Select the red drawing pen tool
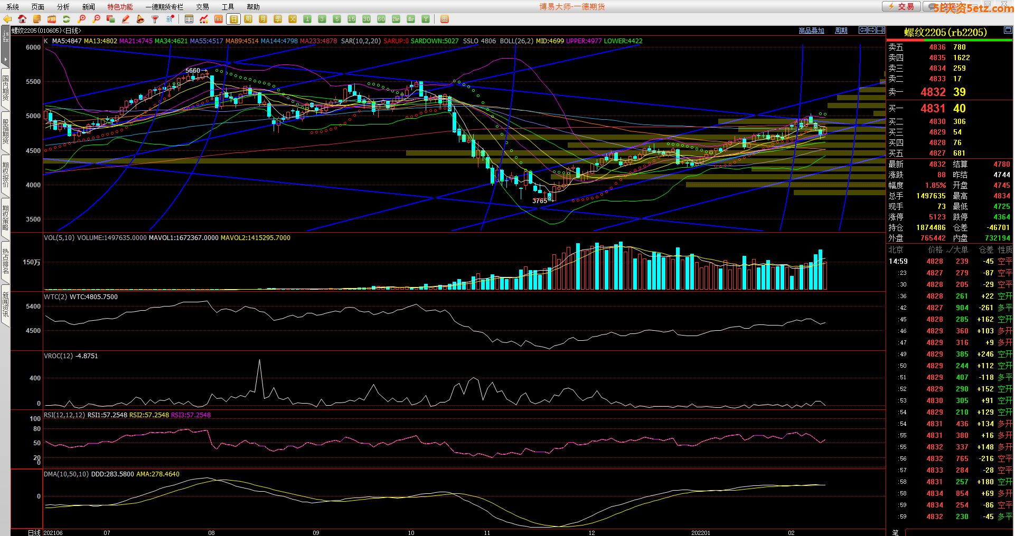The height and width of the screenshot is (536, 1015). point(126,19)
